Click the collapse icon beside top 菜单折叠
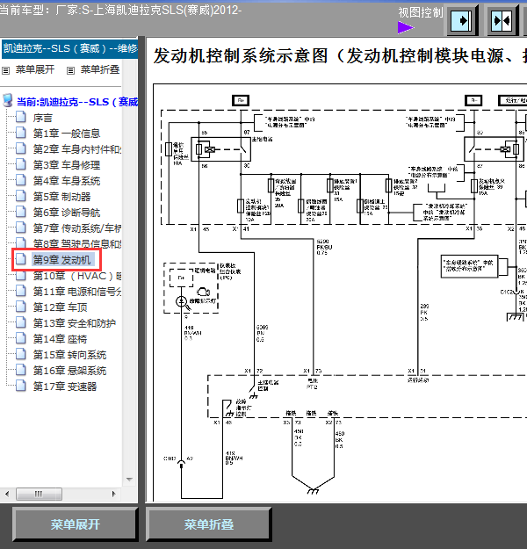527x549 pixels. [x=70, y=70]
